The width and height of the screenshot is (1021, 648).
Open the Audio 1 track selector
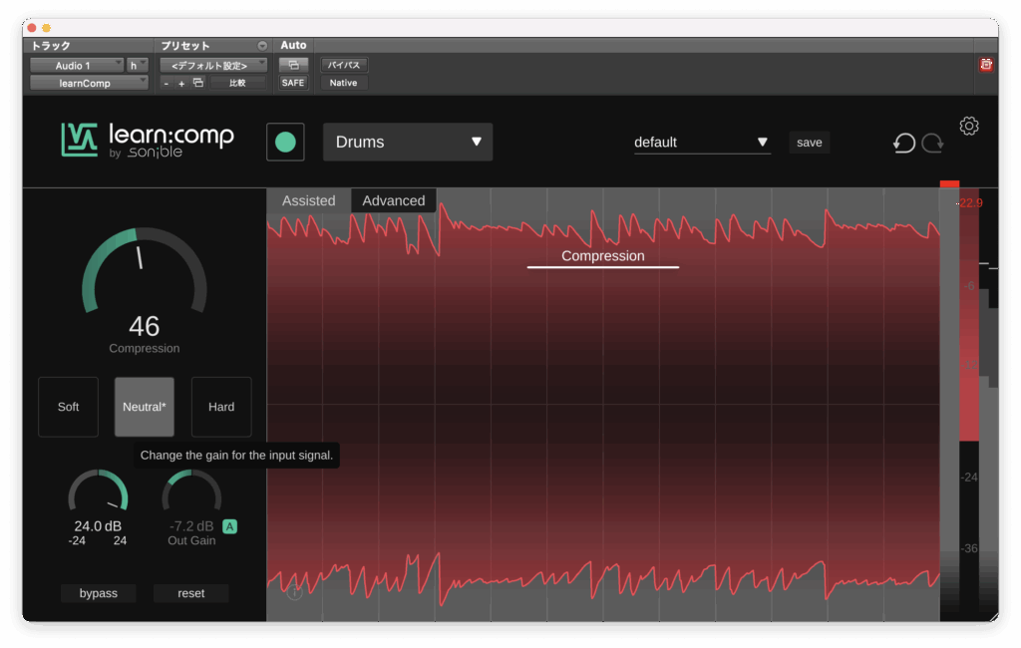77,65
